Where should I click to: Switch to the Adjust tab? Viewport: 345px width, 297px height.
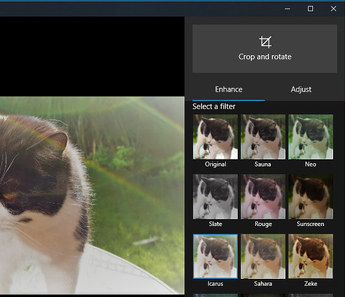[301, 89]
